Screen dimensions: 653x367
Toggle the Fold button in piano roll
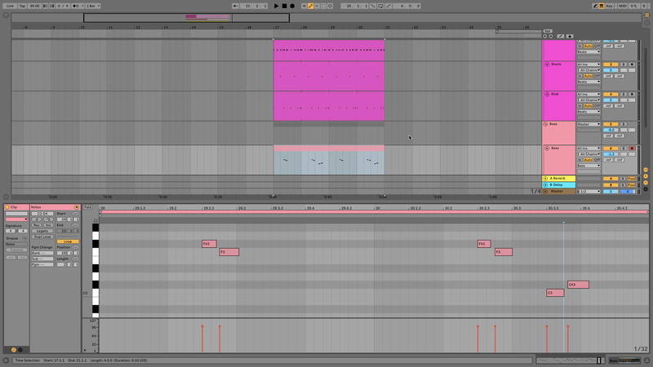click(x=87, y=207)
